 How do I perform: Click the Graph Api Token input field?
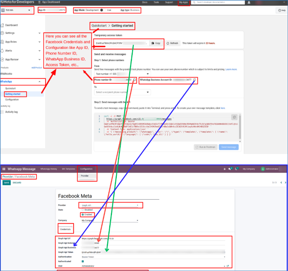153,252
